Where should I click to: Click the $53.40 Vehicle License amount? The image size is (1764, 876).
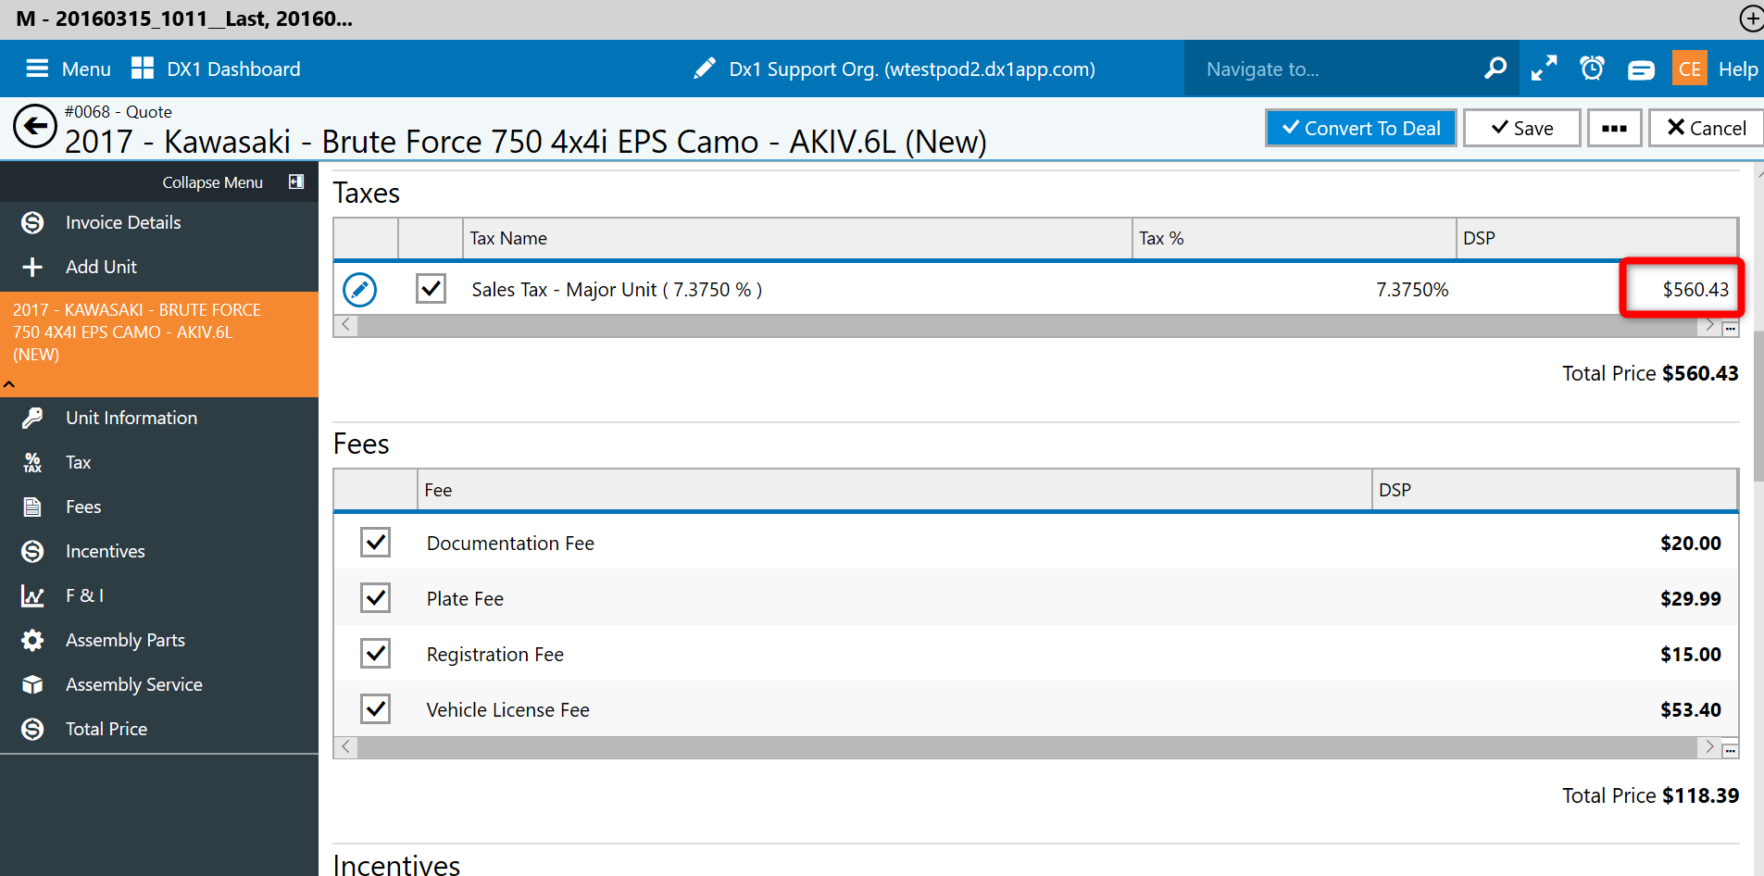pos(1690,710)
